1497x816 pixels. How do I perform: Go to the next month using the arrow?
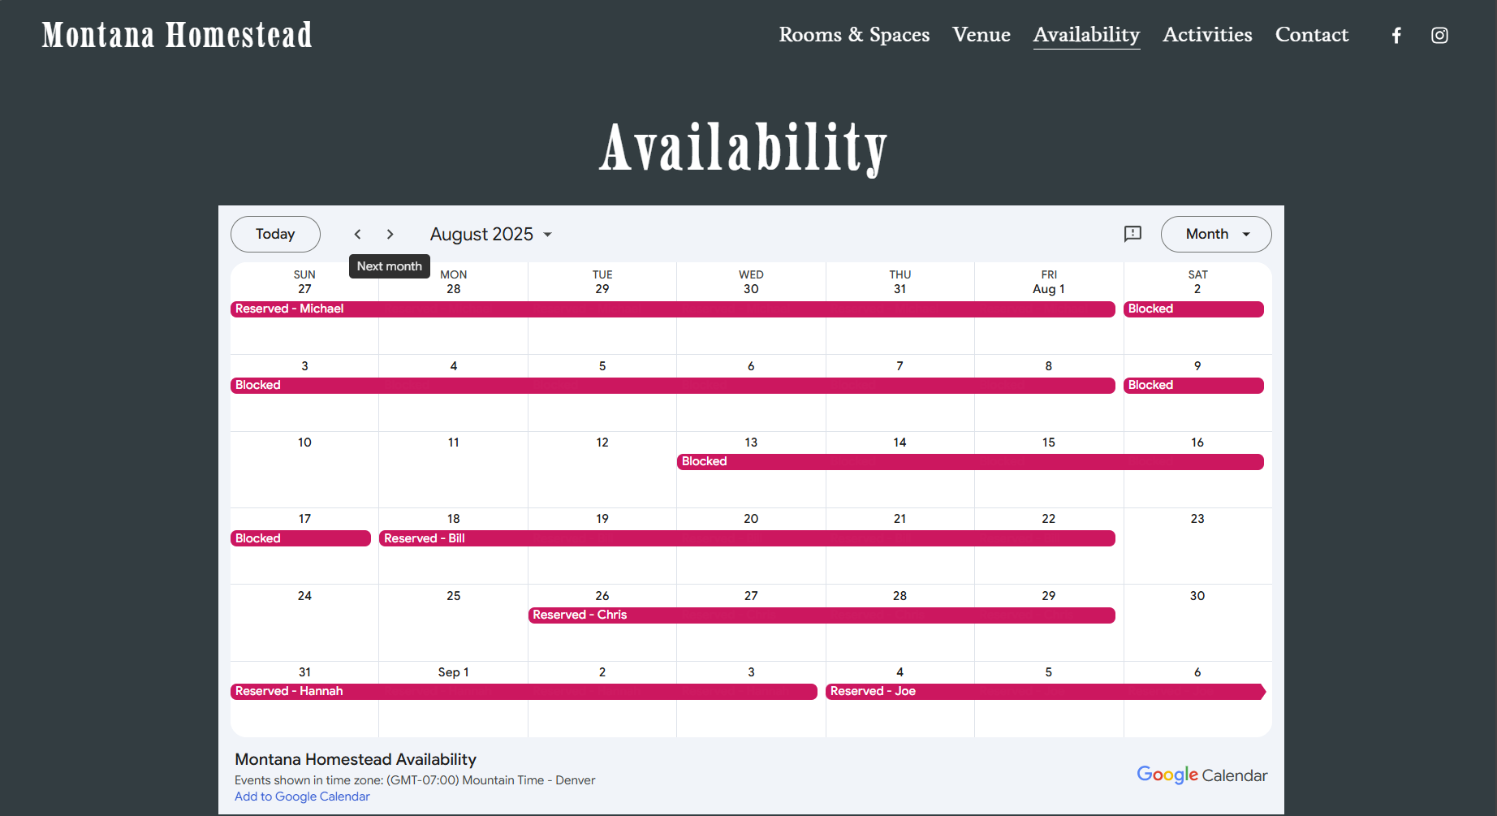pos(390,234)
